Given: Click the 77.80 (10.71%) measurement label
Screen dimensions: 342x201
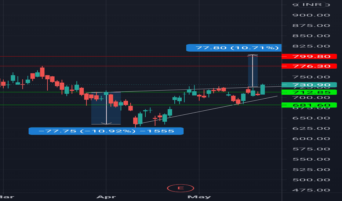Looking at the screenshot, I should click(x=234, y=48).
